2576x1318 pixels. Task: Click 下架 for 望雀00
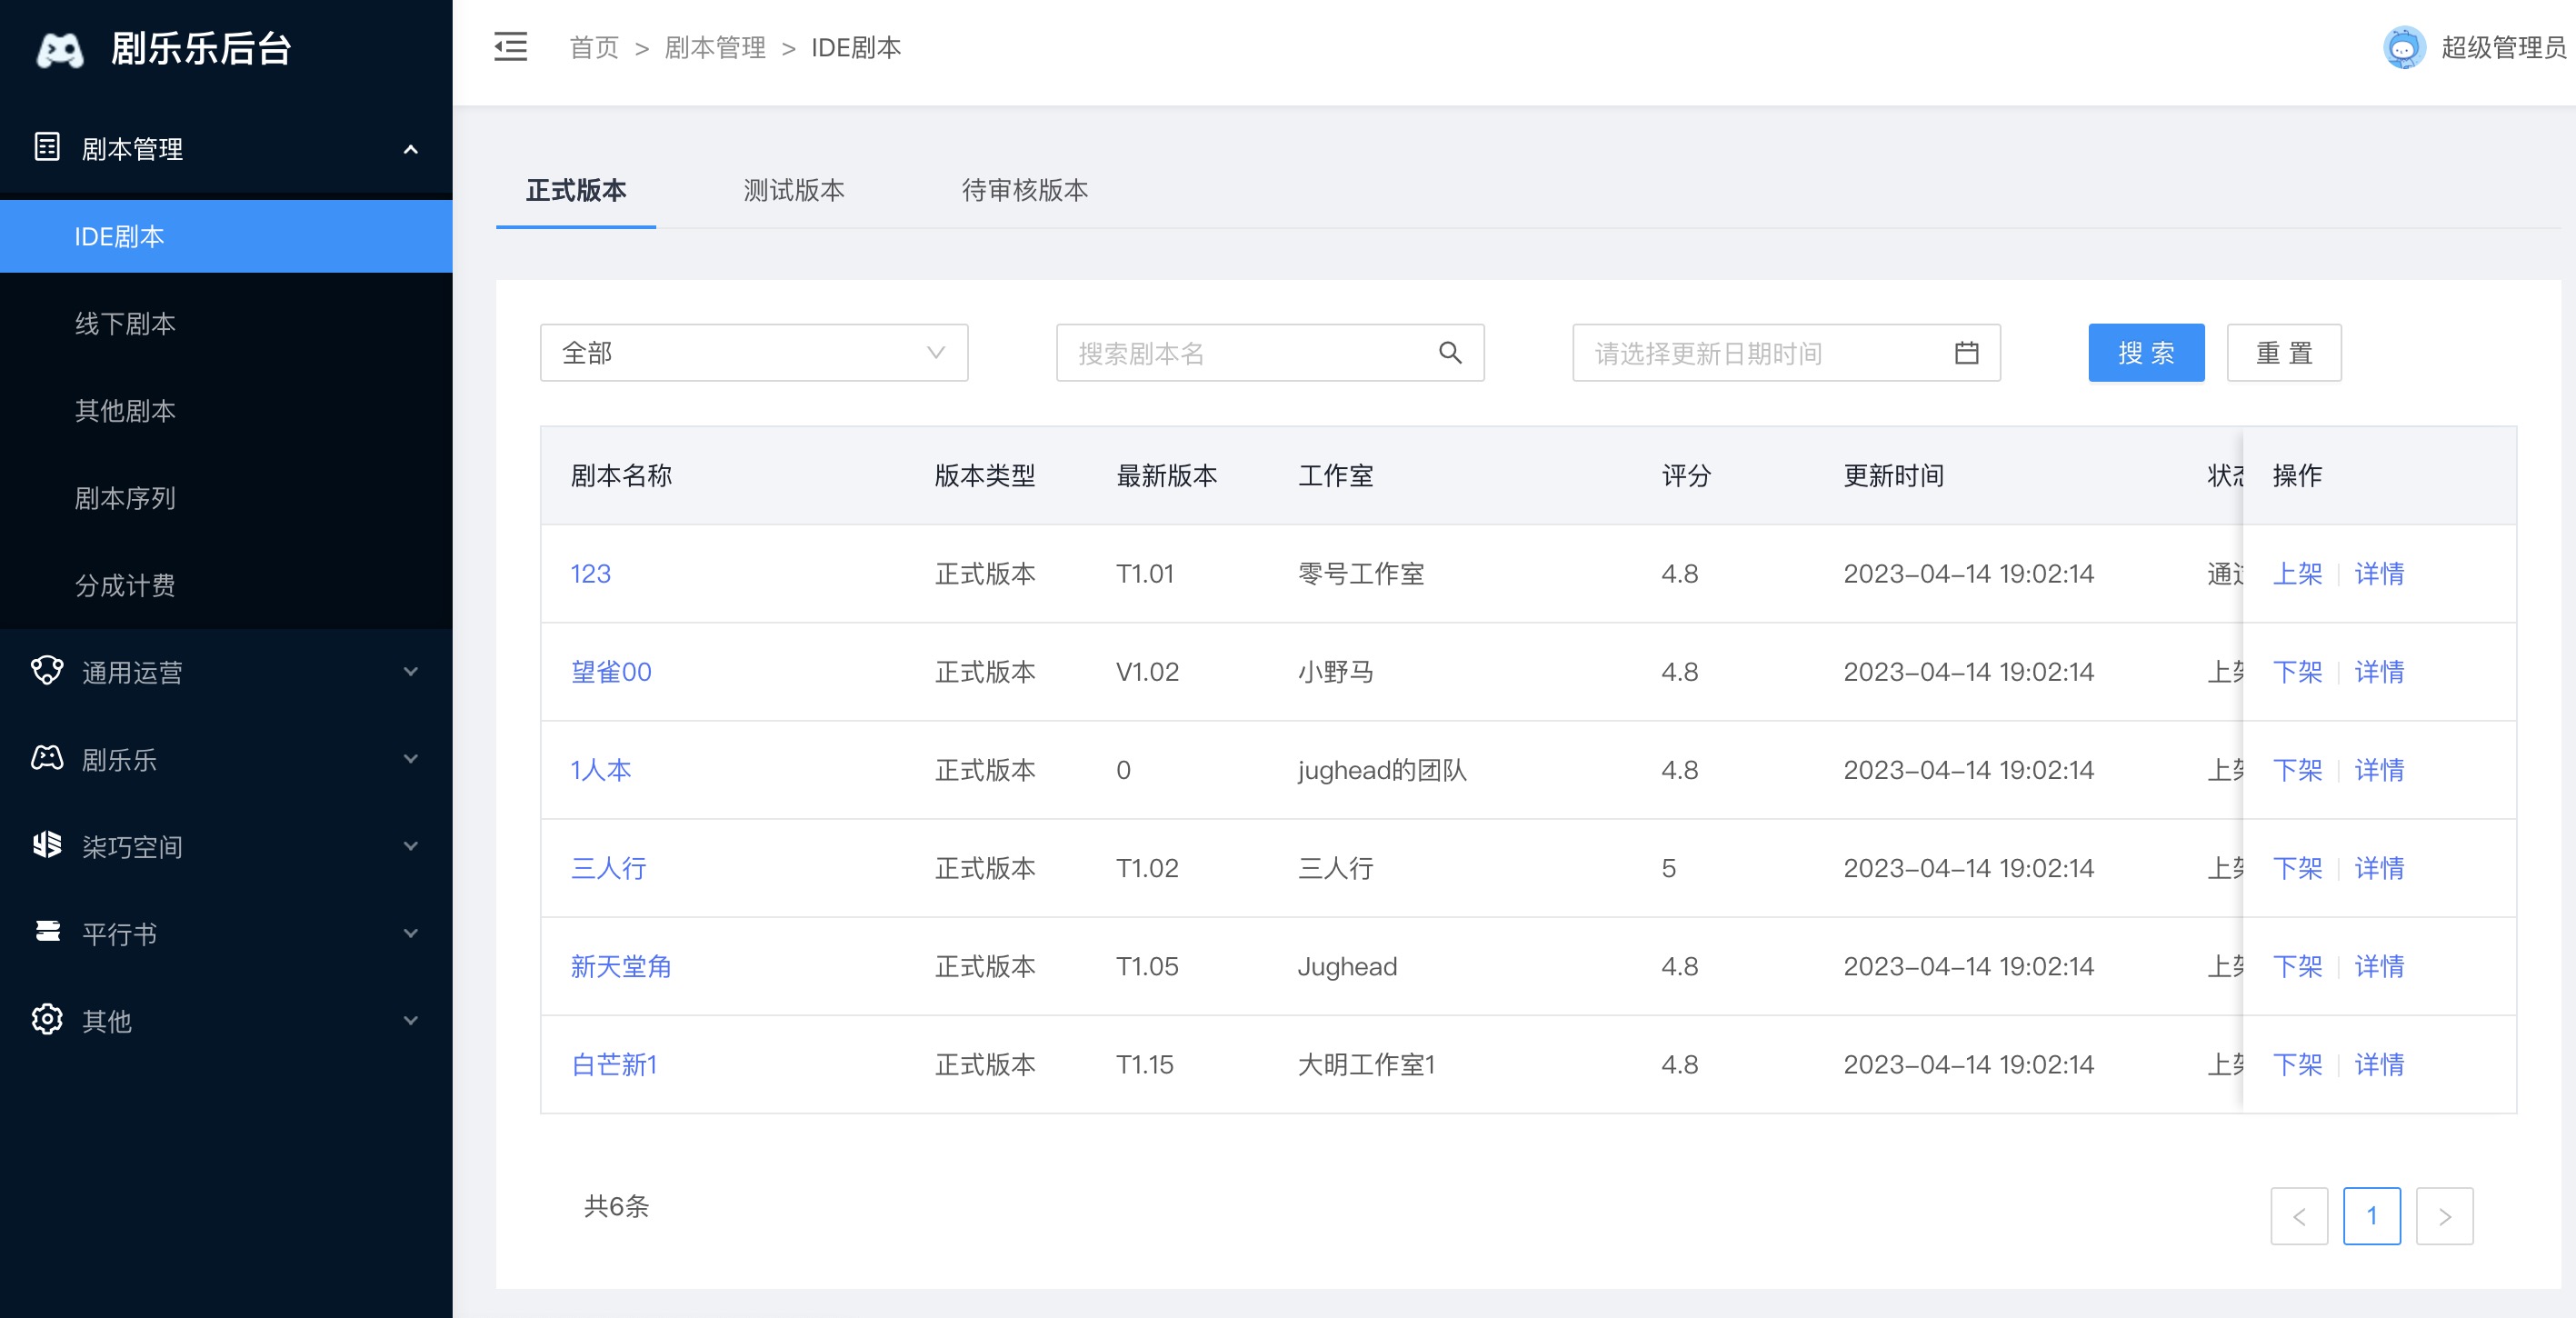pyautogui.click(x=2297, y=671)
